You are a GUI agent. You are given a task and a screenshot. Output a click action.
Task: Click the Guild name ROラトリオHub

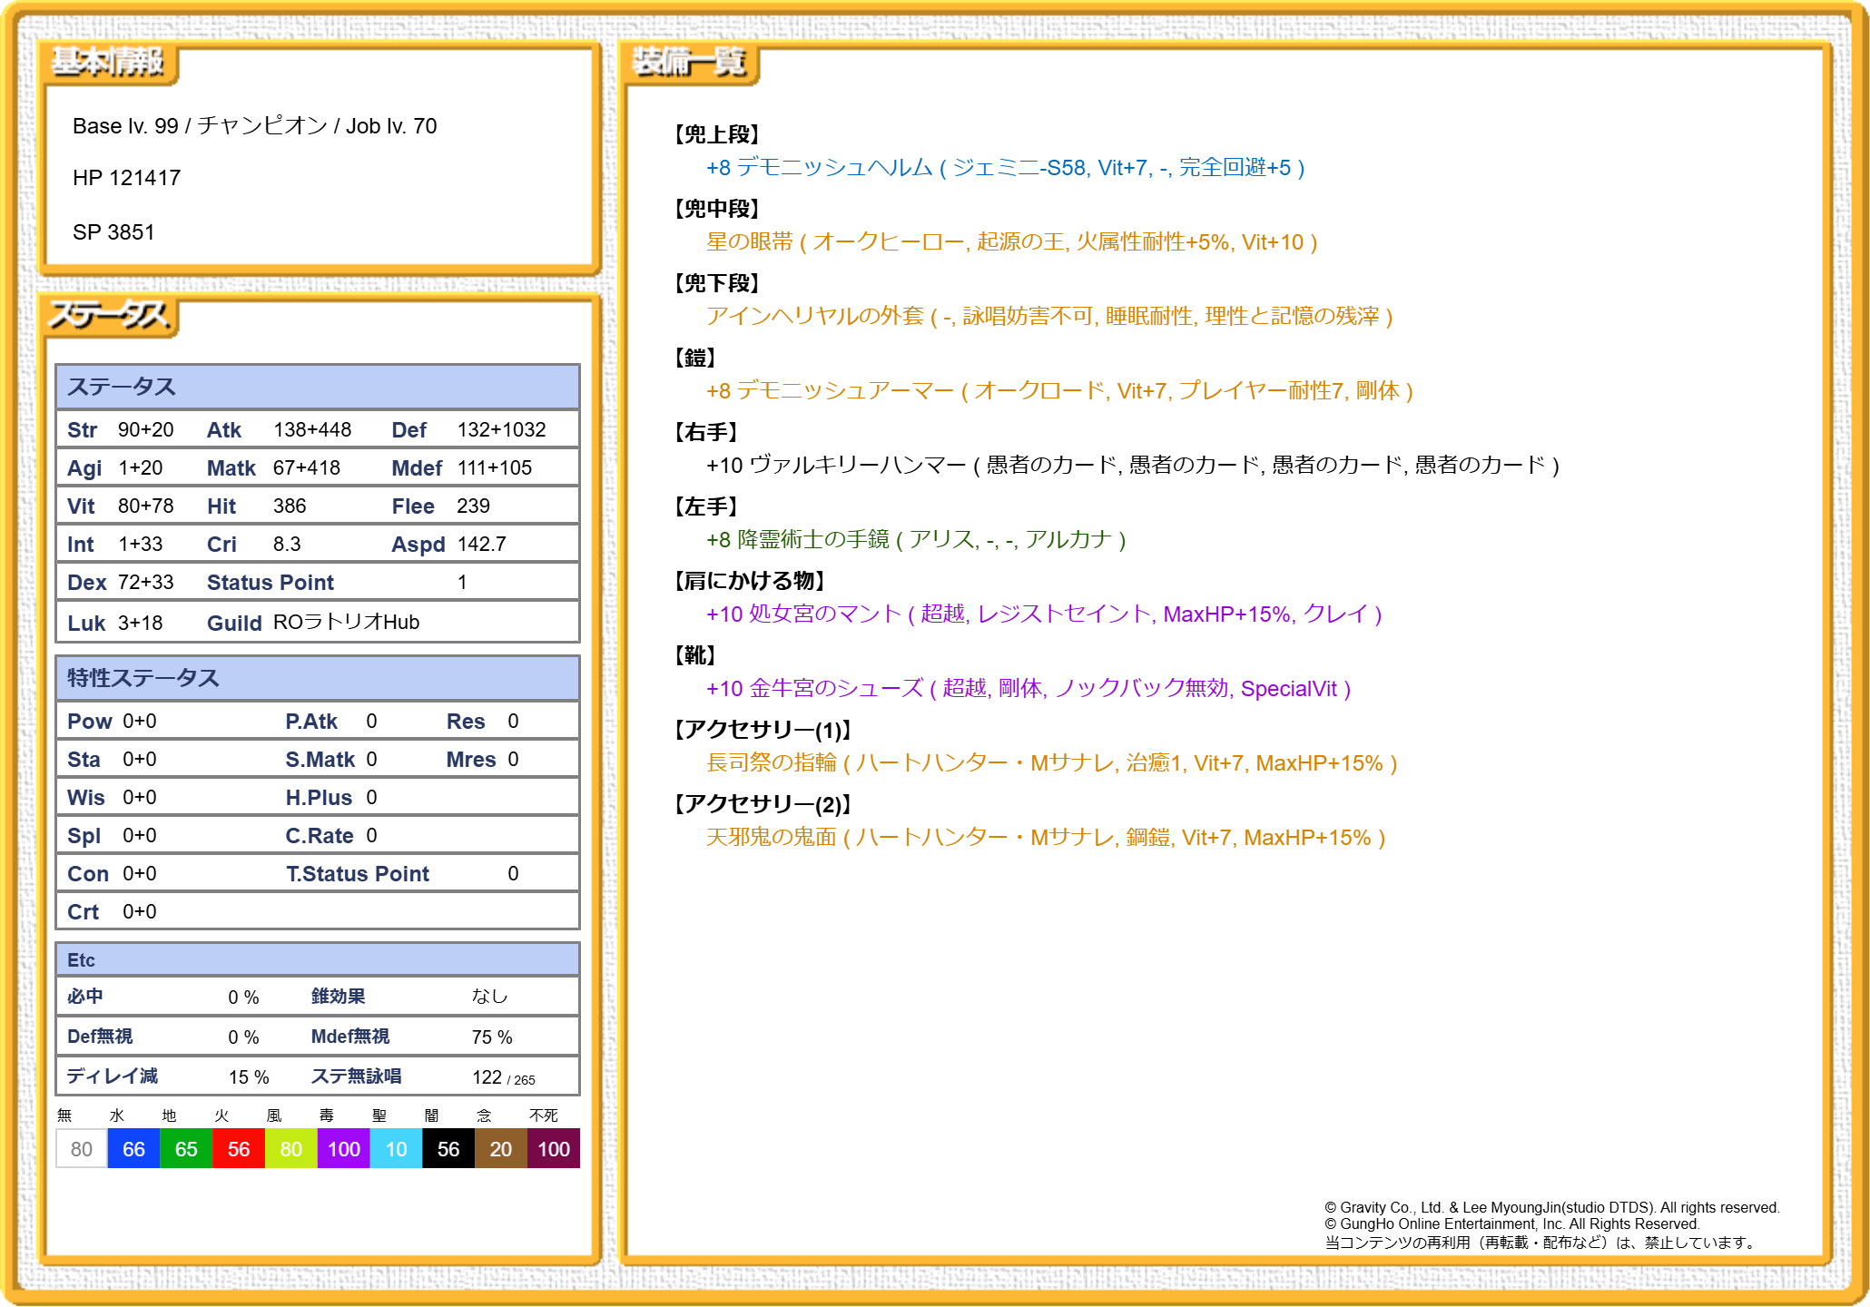click(x=346, y=623)
